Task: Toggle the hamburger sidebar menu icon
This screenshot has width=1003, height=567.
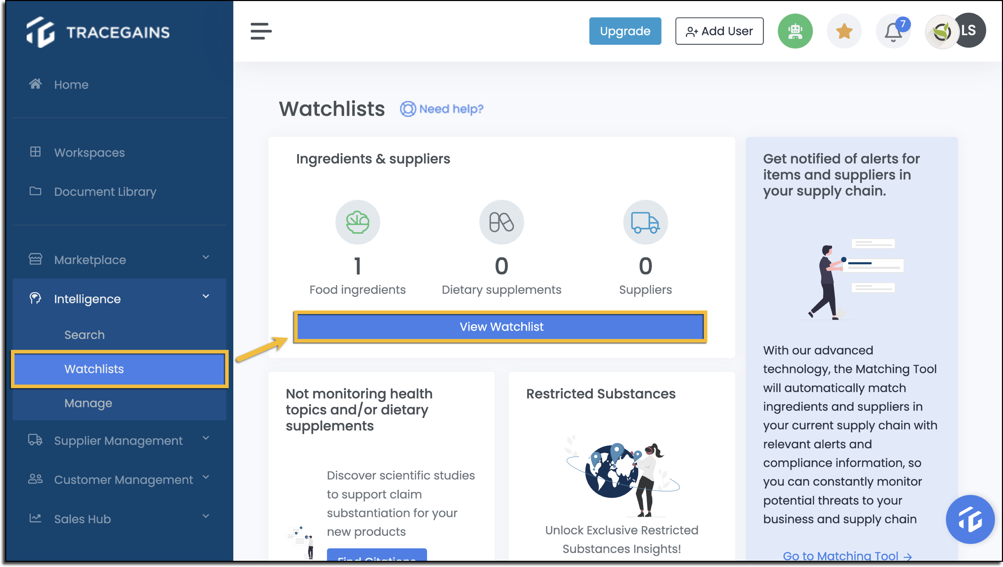Action: click(x=261, y=31)
